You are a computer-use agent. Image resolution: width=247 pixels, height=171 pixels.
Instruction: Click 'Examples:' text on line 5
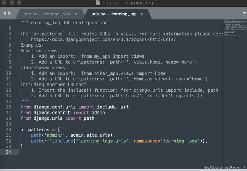pyautogui.click(x=32, y=45)
